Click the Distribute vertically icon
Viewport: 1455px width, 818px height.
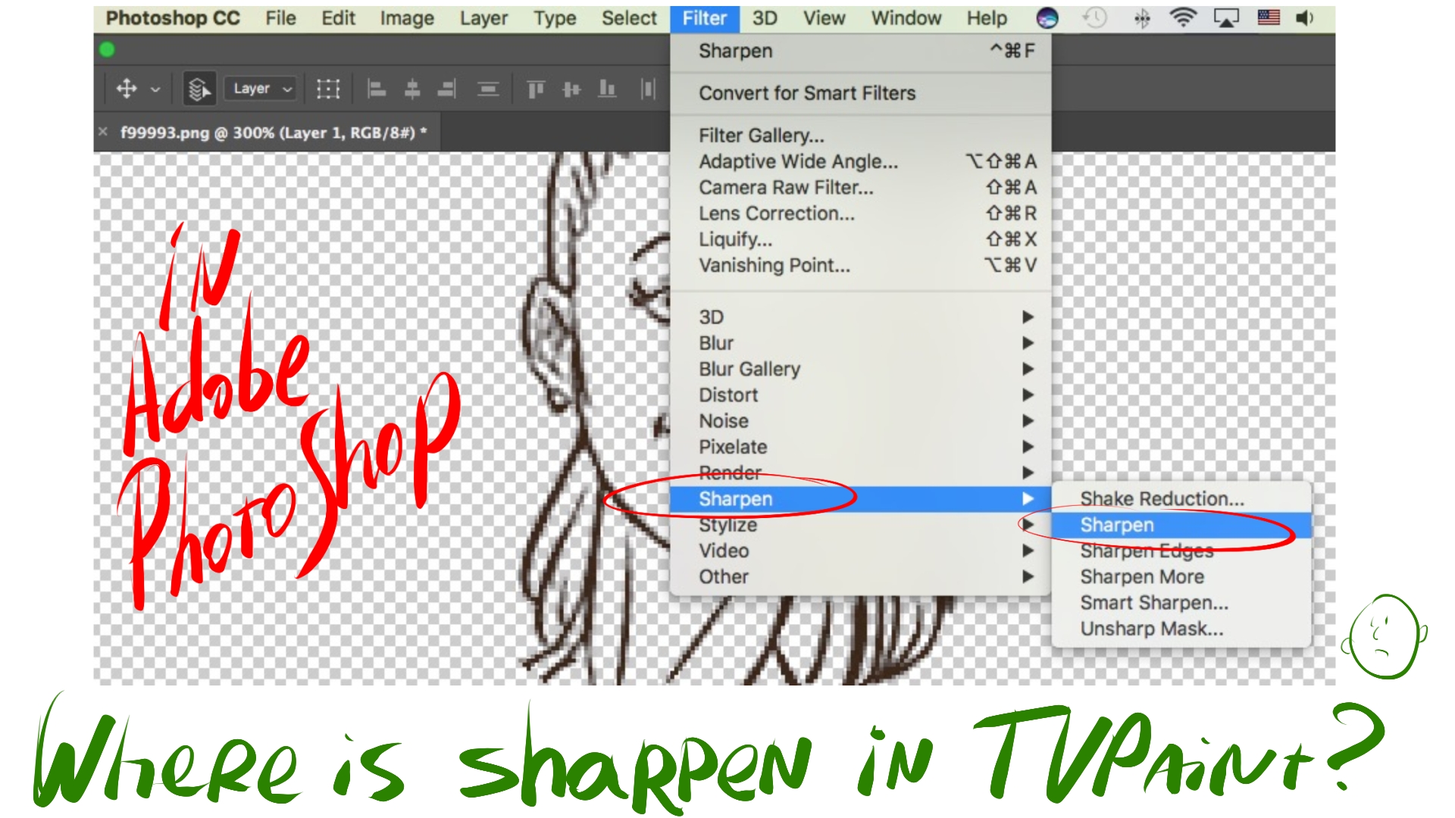[x=488, y=89]
